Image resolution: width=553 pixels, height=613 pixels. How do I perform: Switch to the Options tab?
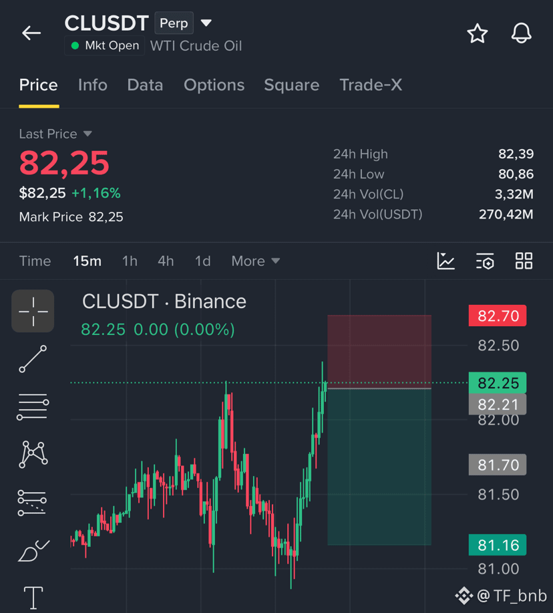click(x=214, y=85)
